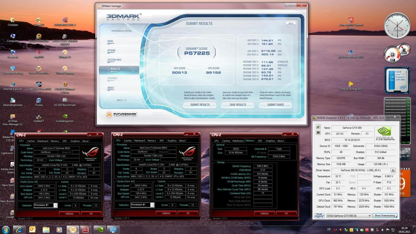Image resolution: width=416 pixels, height=234 pixels.
Task: Select the 3DMark Vantage desktop icon
Action: point(65,70)
